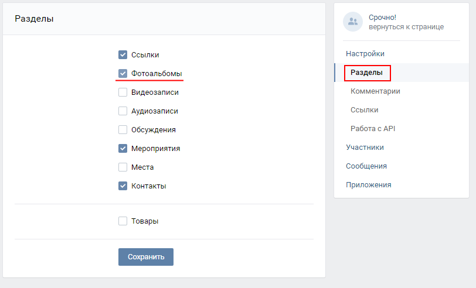Enable the Товары checkbox

[123, 221]
